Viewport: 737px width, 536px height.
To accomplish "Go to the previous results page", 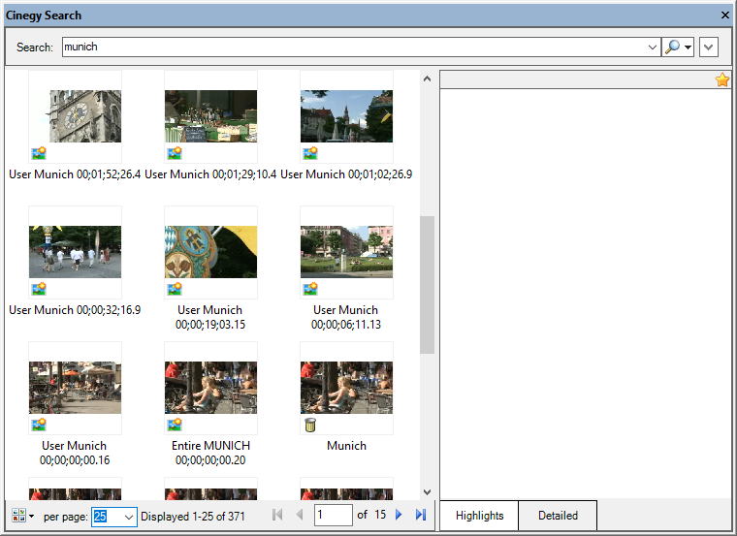I will [300, 515].
